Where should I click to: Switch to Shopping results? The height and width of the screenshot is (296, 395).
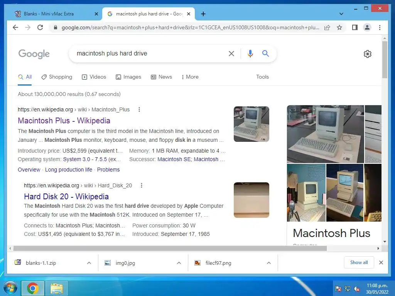57,77
